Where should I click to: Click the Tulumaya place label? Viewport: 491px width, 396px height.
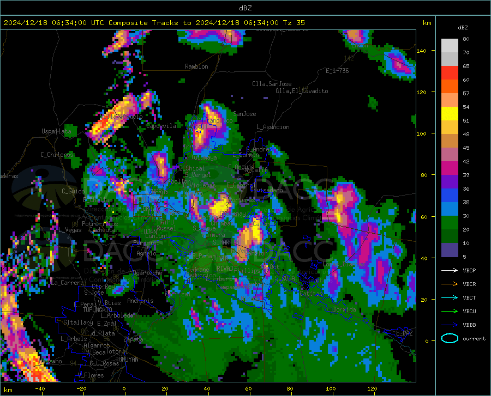[203, 157]
